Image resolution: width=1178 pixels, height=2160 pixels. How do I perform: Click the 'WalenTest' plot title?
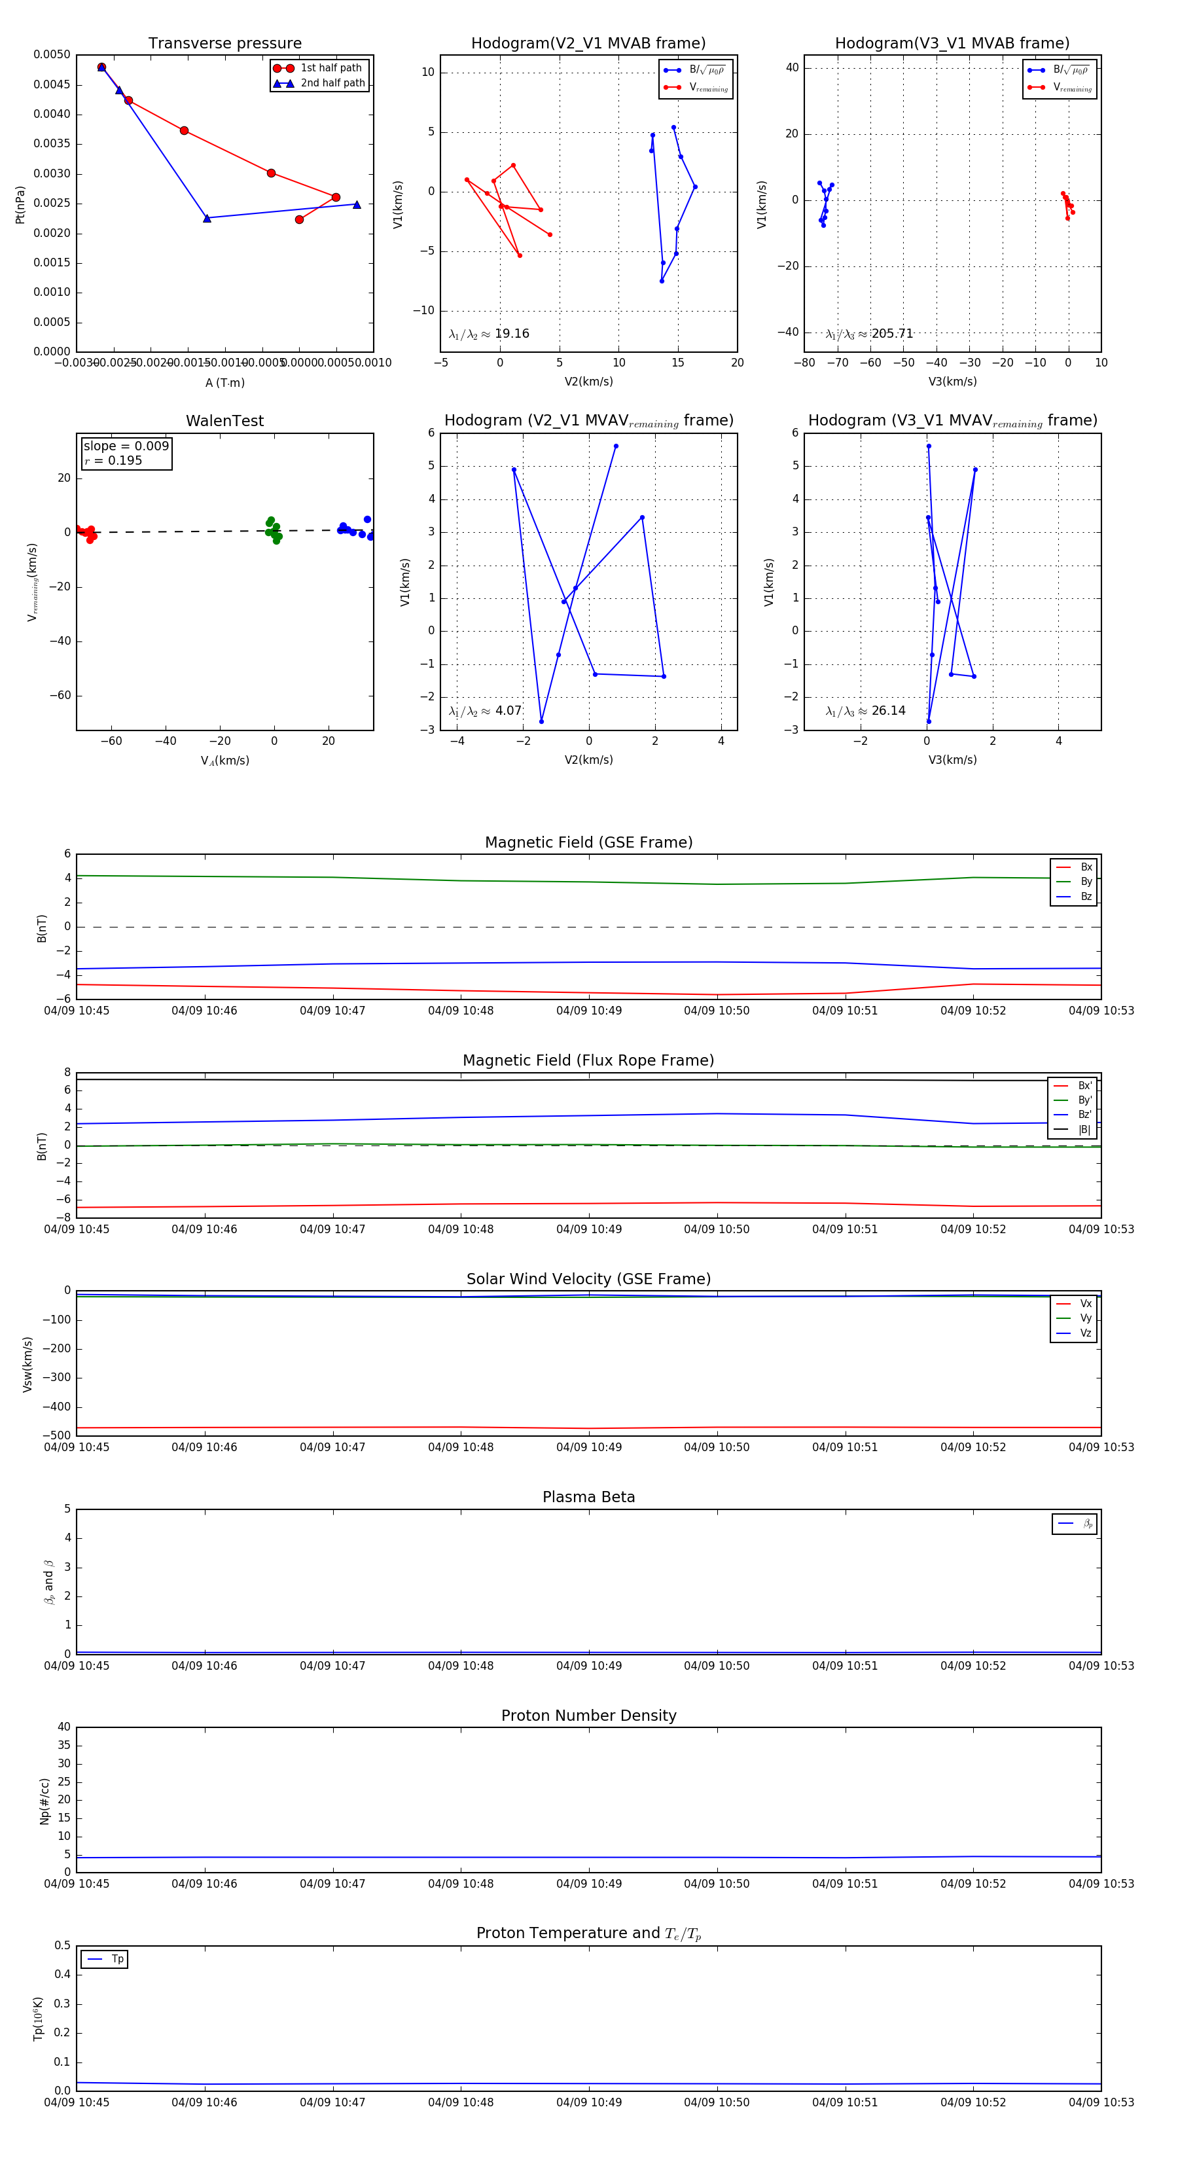pyautogui.click(x=224, y=421)
